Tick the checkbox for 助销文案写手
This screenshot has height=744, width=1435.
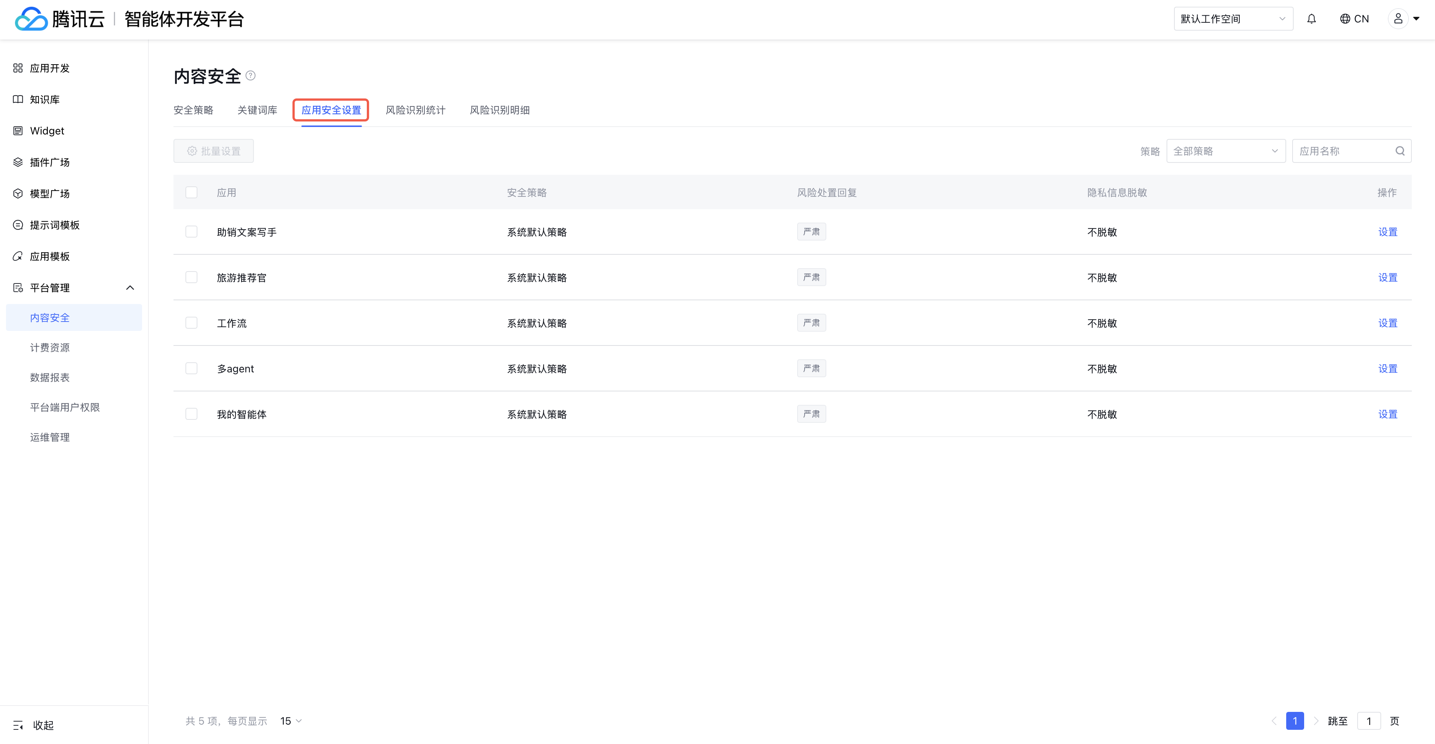[192, 232]
